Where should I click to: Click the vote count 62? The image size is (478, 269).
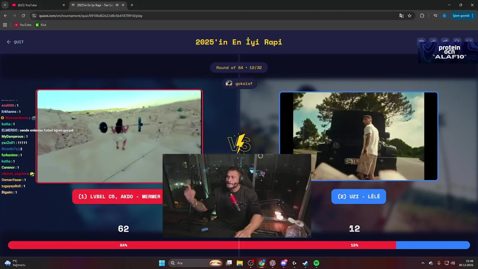tap(123, 229)
